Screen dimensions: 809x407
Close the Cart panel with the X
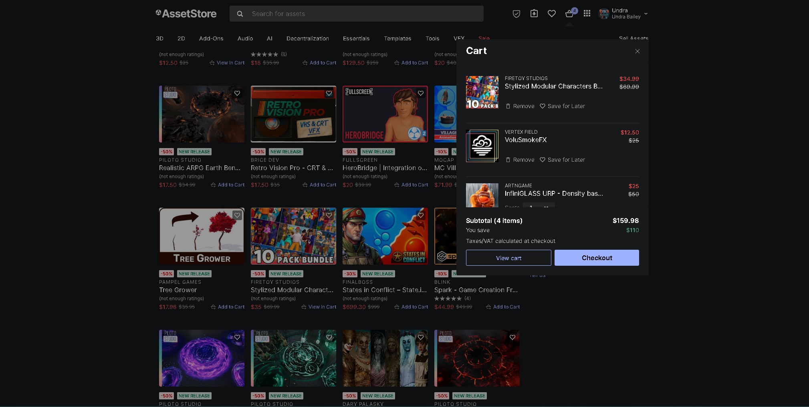638,51
